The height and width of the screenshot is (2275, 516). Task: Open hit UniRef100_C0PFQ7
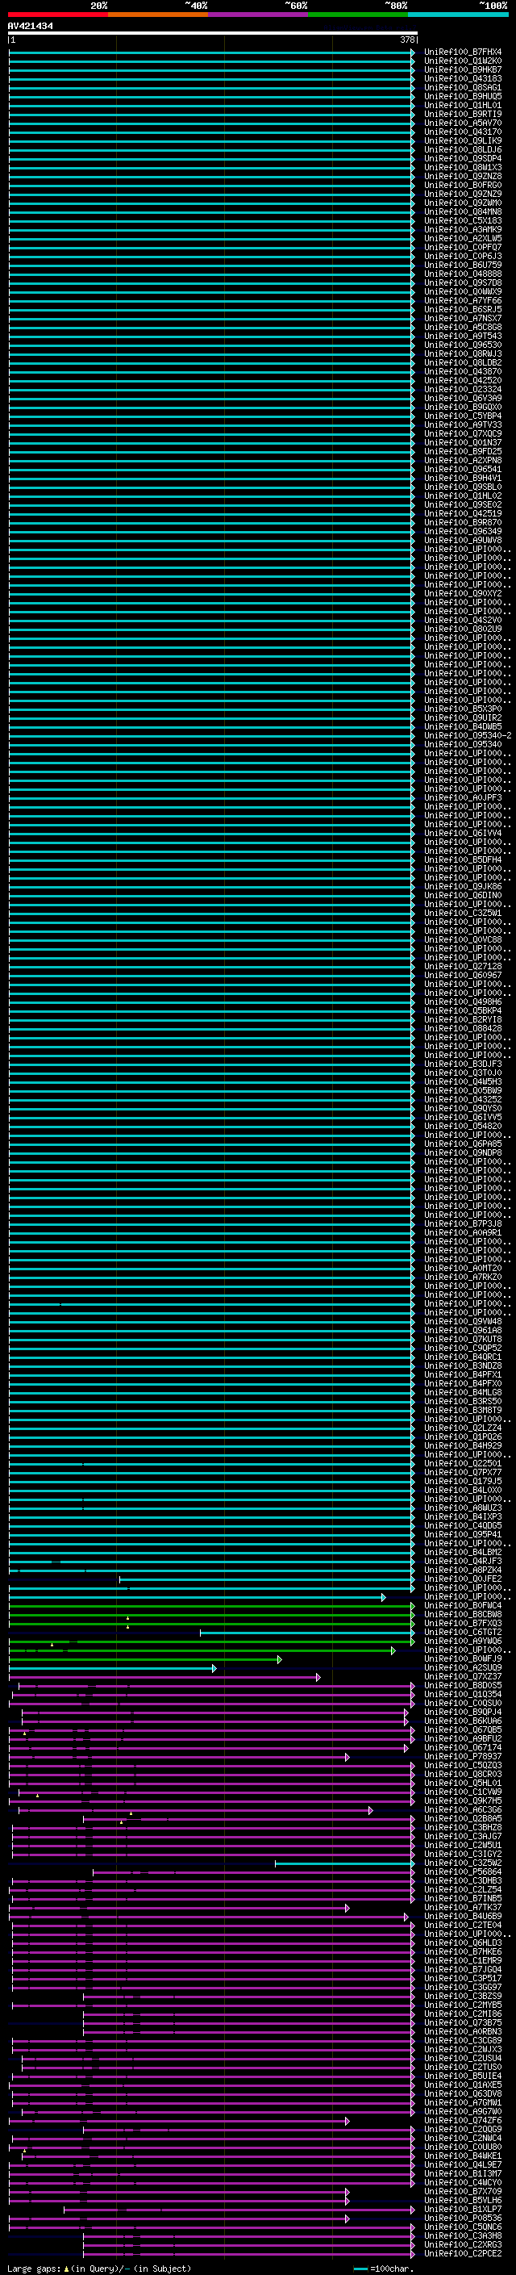click(x=463, y=247)
